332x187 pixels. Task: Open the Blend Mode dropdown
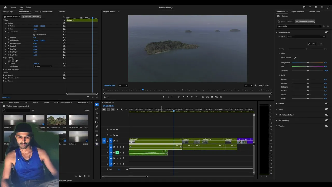[43, 66]
